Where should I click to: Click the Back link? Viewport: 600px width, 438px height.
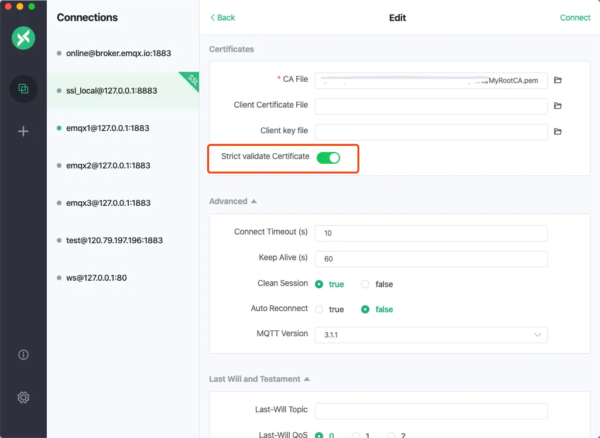[x=222, y=18]
